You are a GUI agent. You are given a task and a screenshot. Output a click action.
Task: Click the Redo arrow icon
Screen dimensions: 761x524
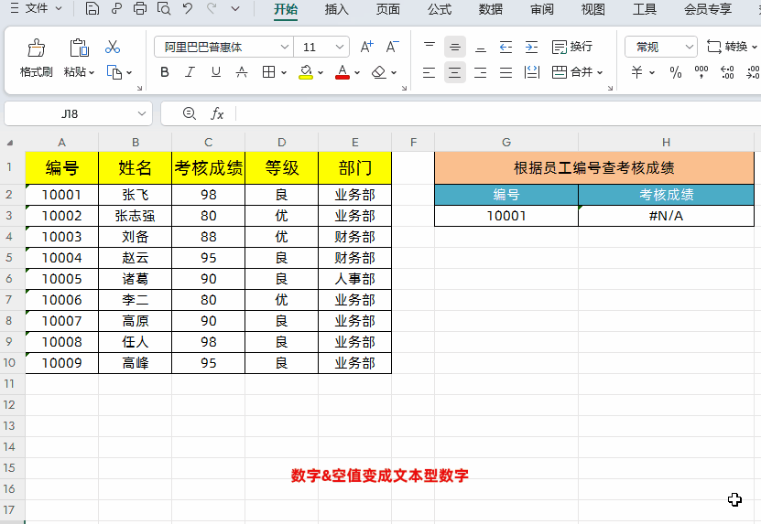pos(212,8)
